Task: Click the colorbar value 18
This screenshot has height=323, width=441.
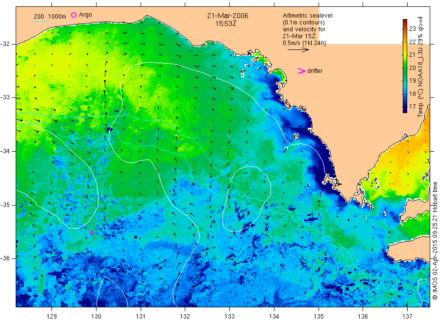Action: (x=412, y=93)
